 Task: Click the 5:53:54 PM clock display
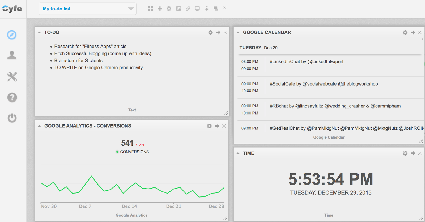point(331,179)
